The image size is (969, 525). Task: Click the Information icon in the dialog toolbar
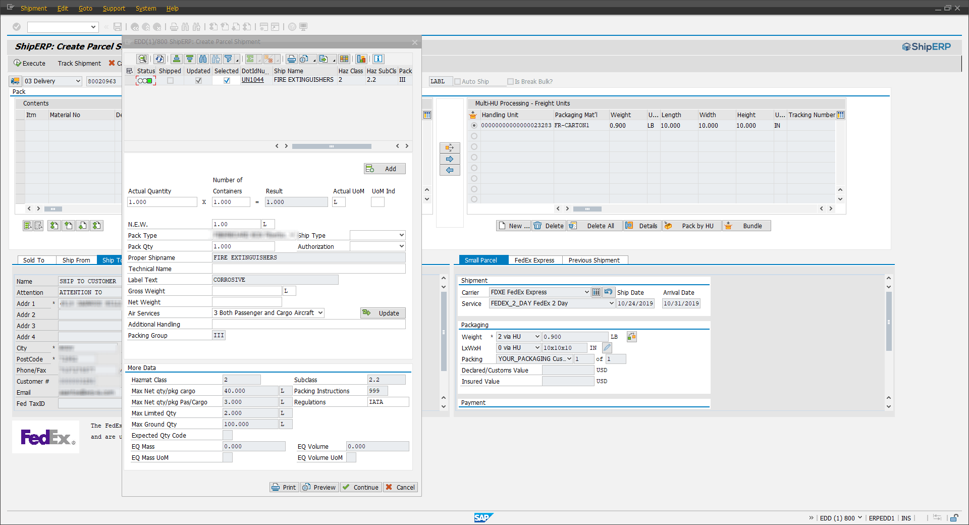[378, 59]
